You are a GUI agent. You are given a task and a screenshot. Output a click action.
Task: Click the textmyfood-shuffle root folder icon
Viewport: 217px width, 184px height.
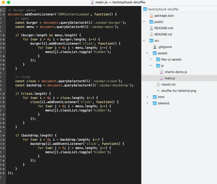point(145,9)
